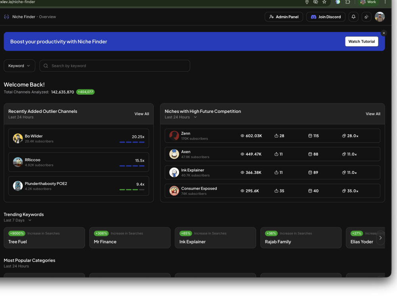The height and width of the screenshot is (297, 397).
Task: Click the views eye icon for Zenn
Action: (x=242, y=135)
